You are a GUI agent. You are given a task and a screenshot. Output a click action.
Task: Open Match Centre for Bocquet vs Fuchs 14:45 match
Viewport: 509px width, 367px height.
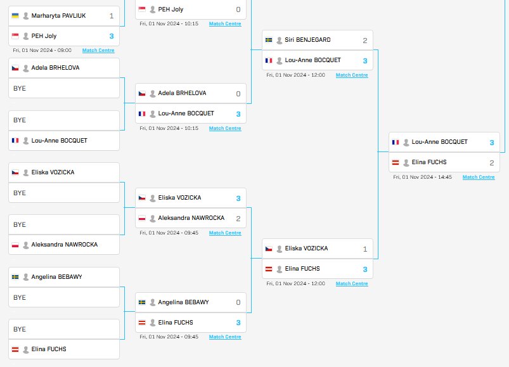pyautogui.click(x=479, y=177)
